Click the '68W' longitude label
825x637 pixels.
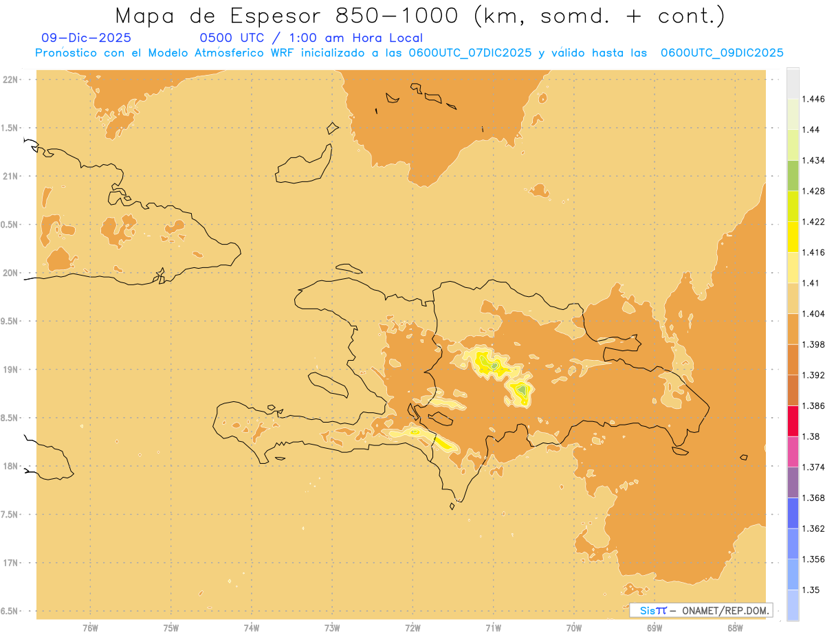click(x=735, y=628)
